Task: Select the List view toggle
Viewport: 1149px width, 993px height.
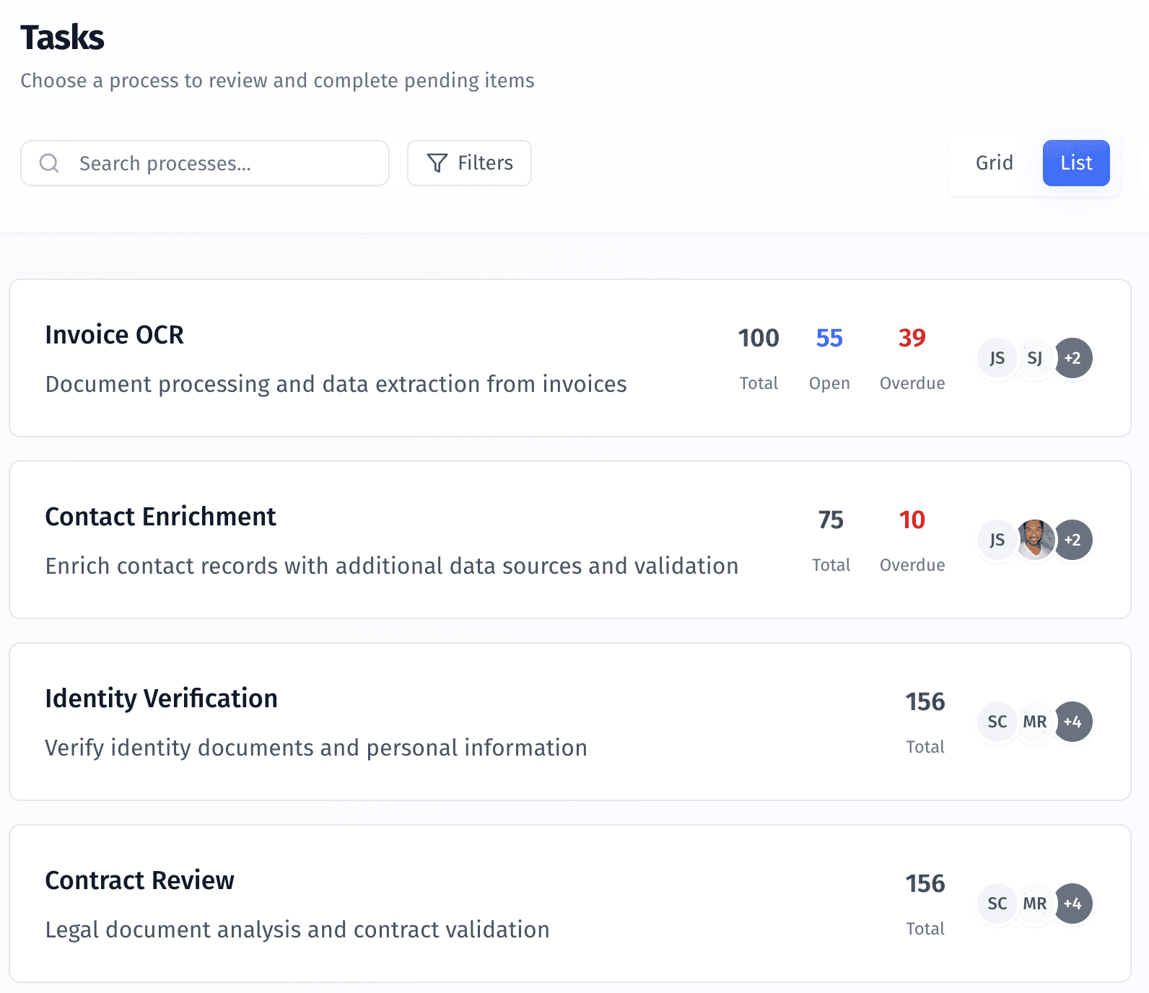Action: click(x=1075, y=163)
